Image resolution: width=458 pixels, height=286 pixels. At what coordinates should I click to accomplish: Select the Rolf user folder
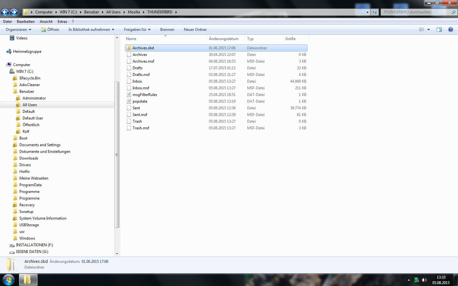(x=26, y=132)
